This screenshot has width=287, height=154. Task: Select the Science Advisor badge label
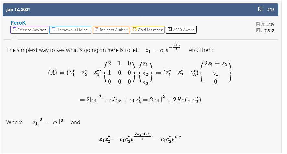(x=31, y=30)
